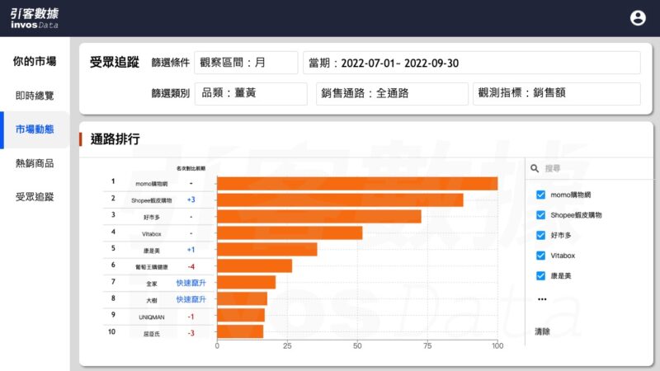Screen dimensions: 660x371
Task: Click the 清除 clear button
Action: 542,331
